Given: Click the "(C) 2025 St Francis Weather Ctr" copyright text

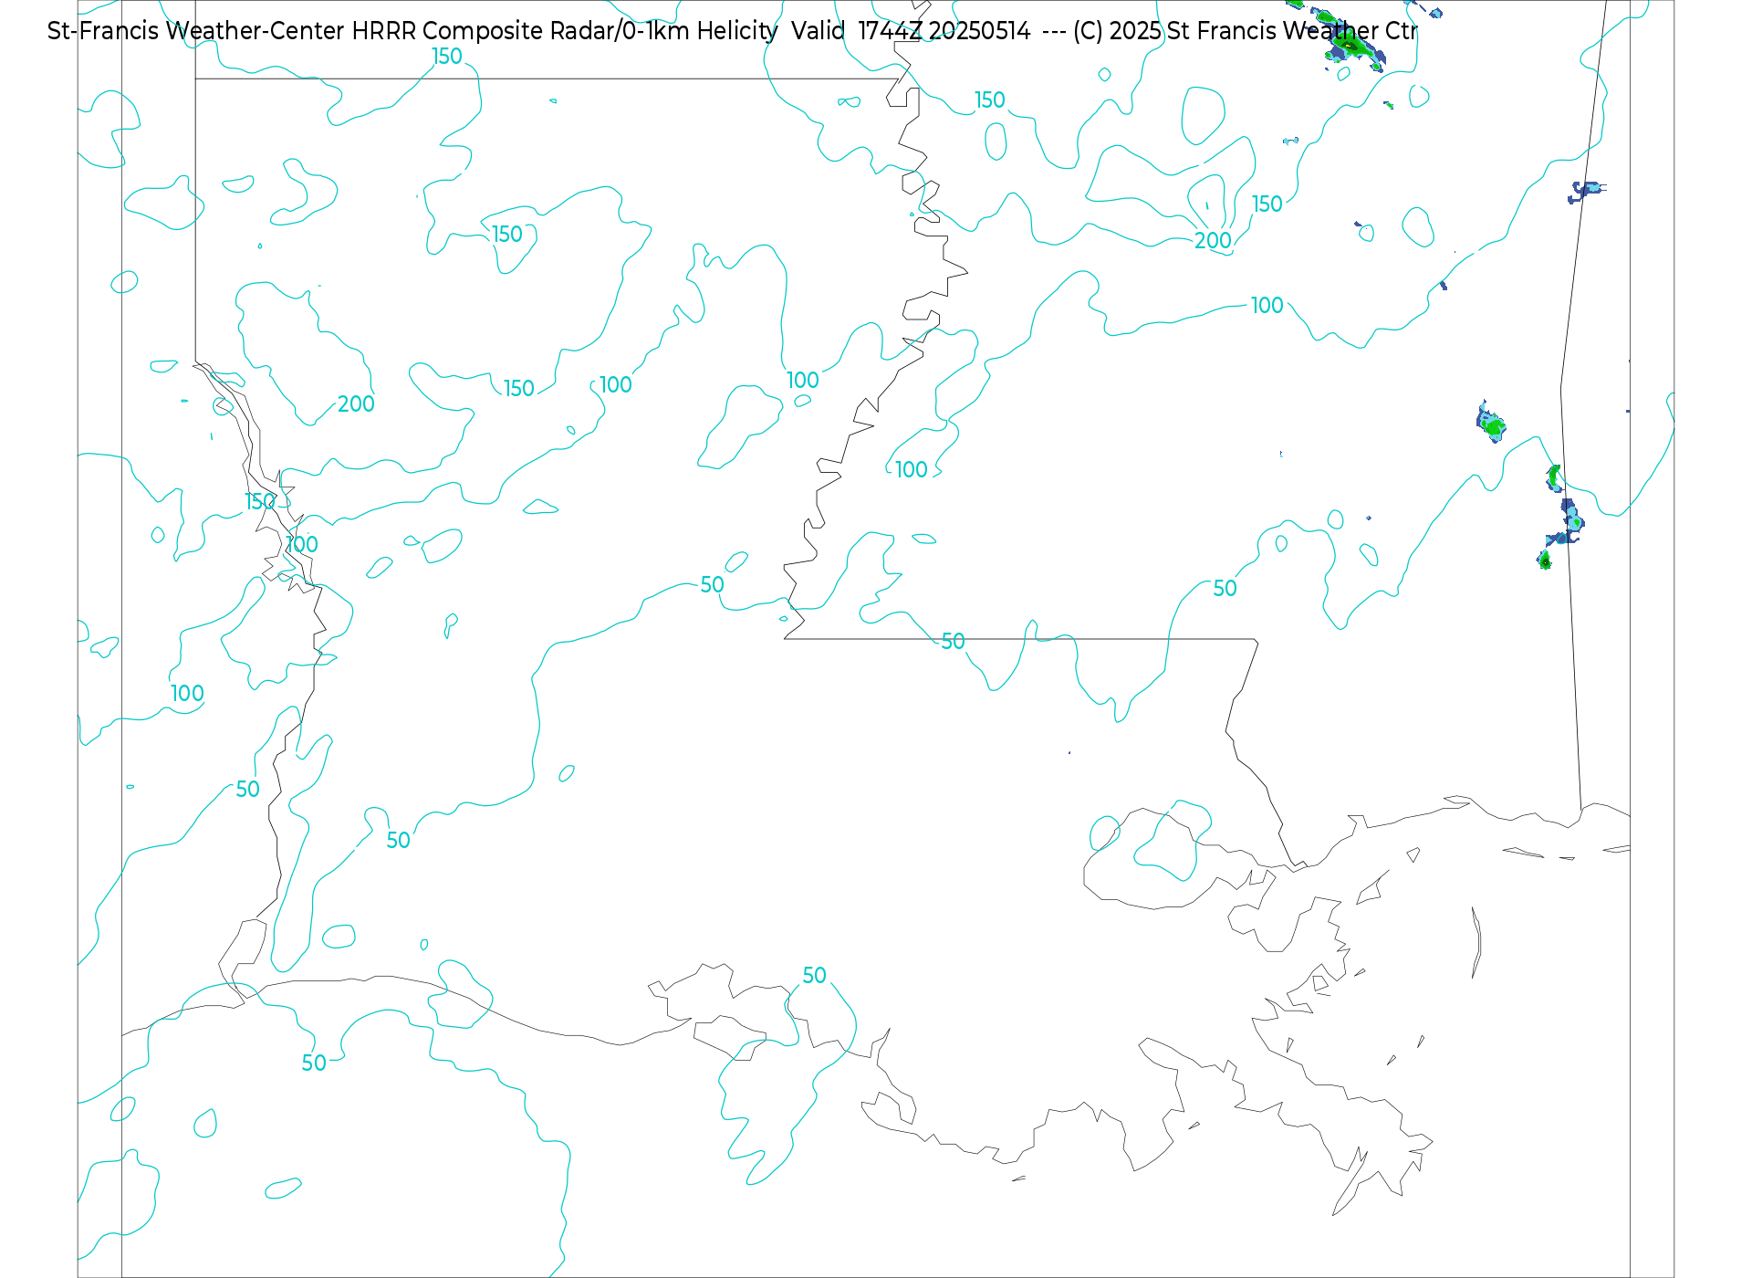Looking at the screenshot, I should coord(1246,31).
